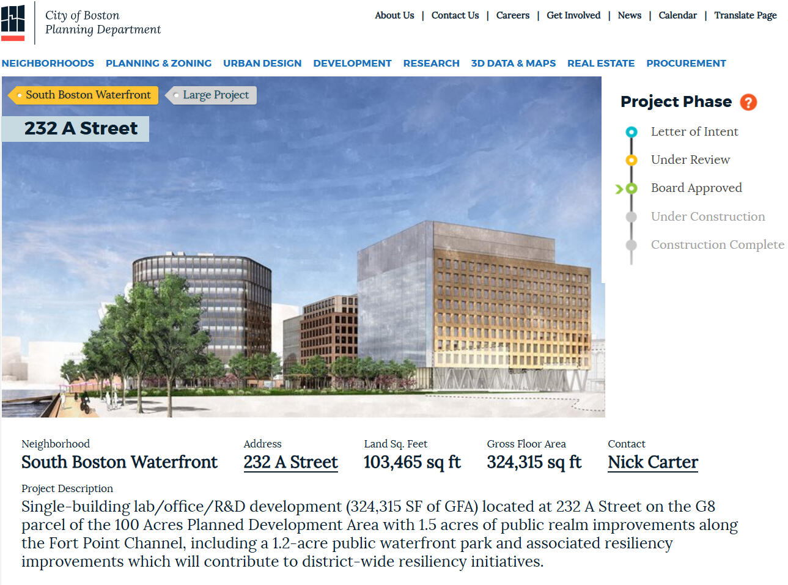The image size is (788, 585).
Task: Open the Procurement menu
Action: tap(686, 63)
